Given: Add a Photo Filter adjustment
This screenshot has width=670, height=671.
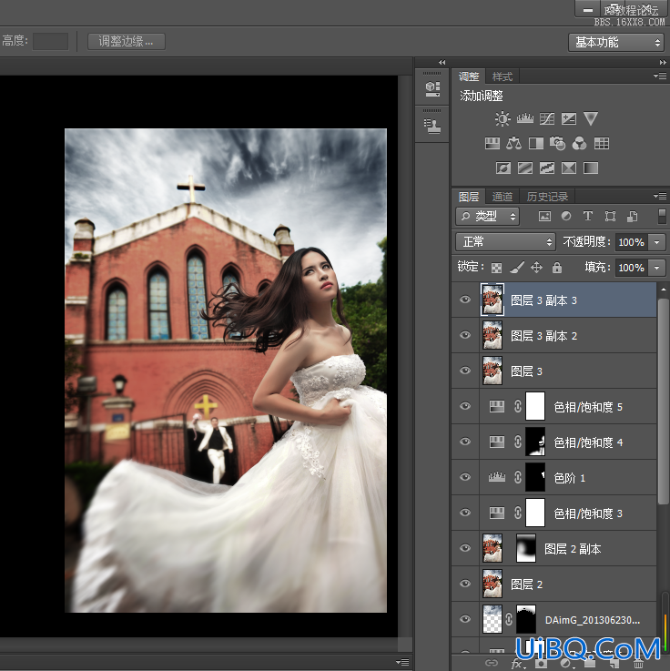Looking at the screenshot, I should pyautogui.click(x=557, y=143).
